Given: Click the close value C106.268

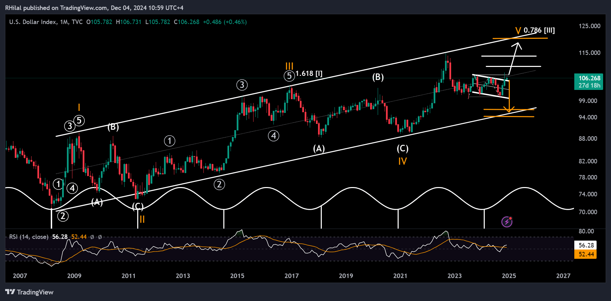Looking at the screenshot, I should 186,22.
